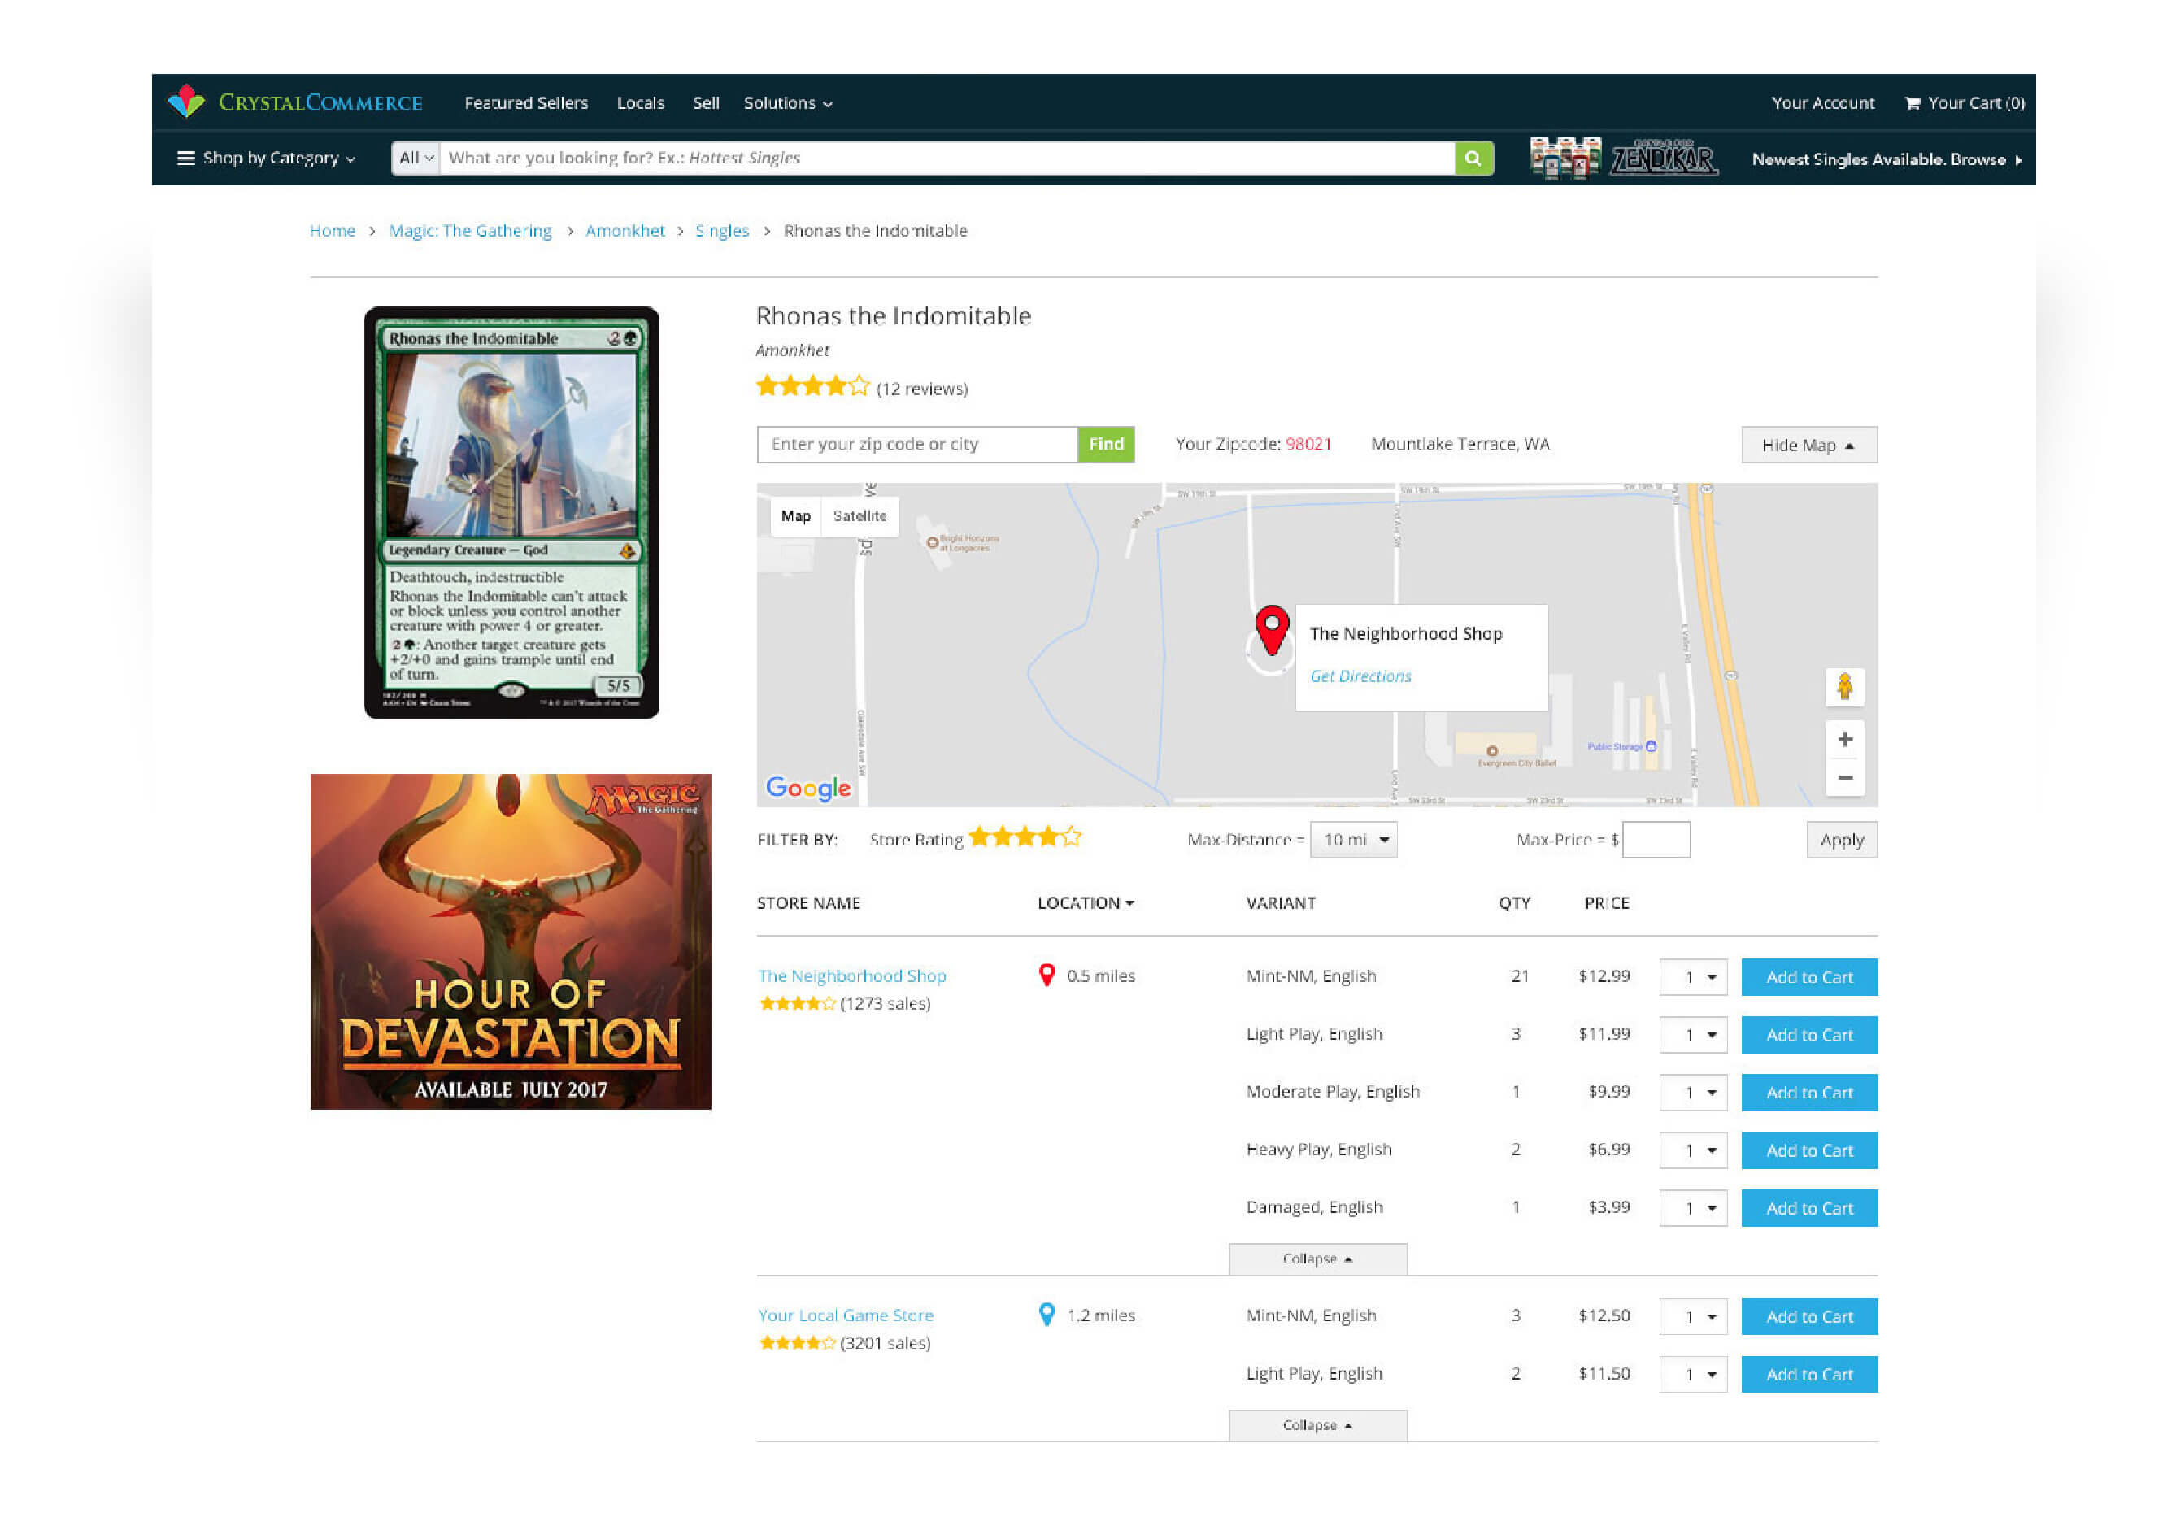Add Light Play $11.99 to cart
Screen dimensions: 2176x1517
1809,1035
